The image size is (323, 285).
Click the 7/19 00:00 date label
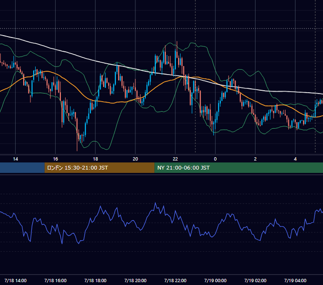coord(215,280)
